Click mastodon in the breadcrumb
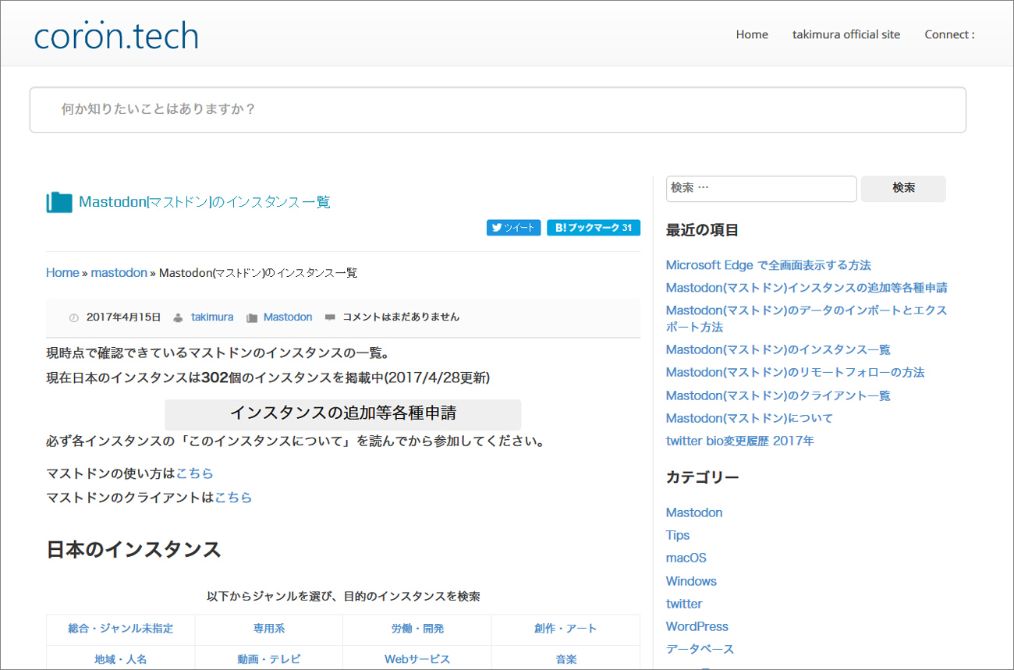The height and width of the screenshot is (670, 1014). 119,273
